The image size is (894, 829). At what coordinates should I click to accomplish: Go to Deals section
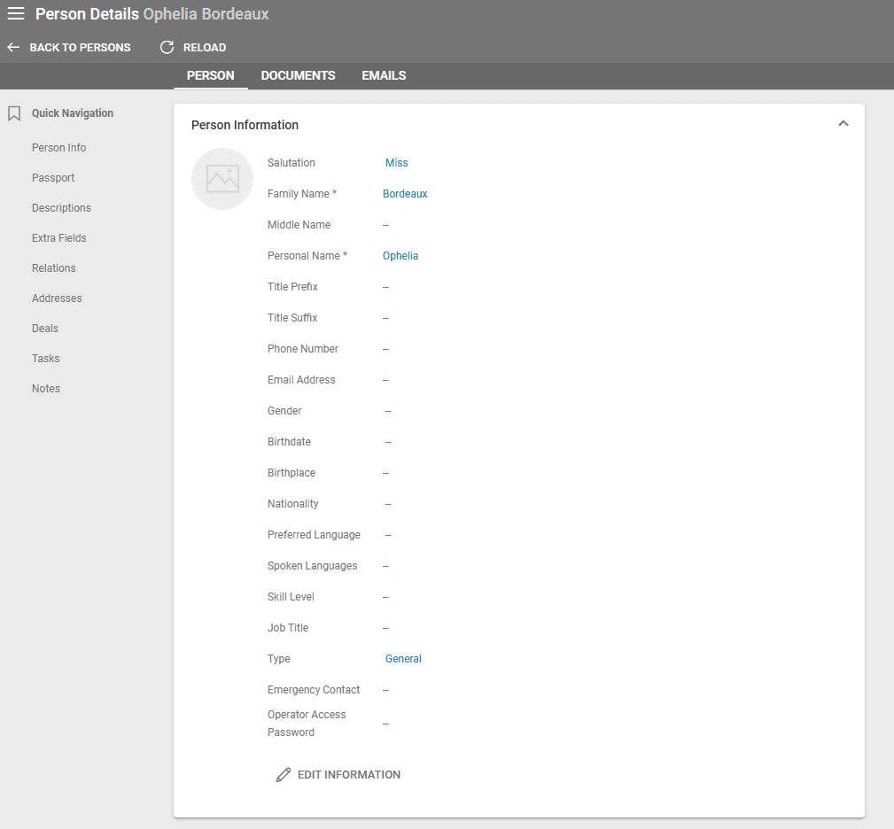click(x=45, y=329)
